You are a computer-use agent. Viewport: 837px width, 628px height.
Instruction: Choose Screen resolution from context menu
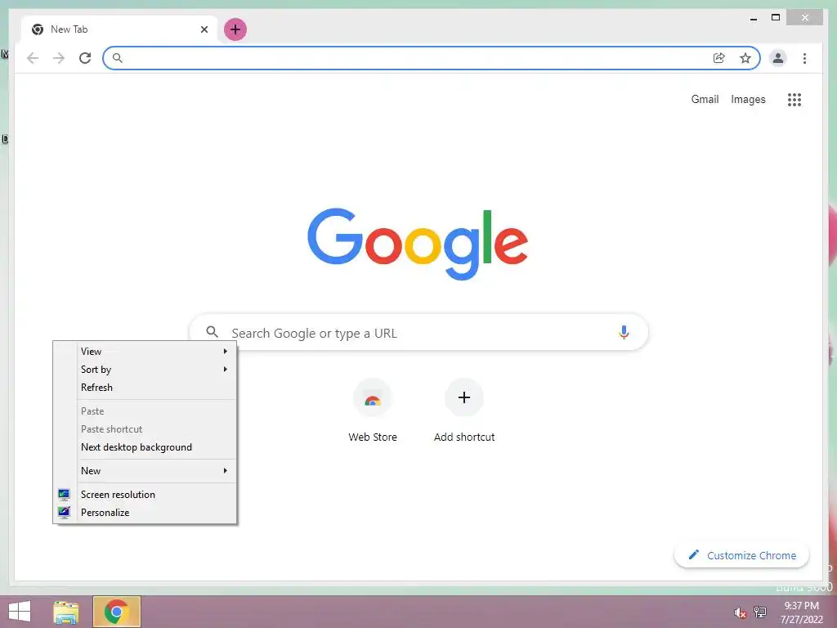145,495
